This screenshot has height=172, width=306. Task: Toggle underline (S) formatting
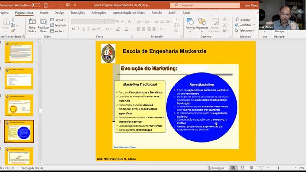[x=84, y=29]
